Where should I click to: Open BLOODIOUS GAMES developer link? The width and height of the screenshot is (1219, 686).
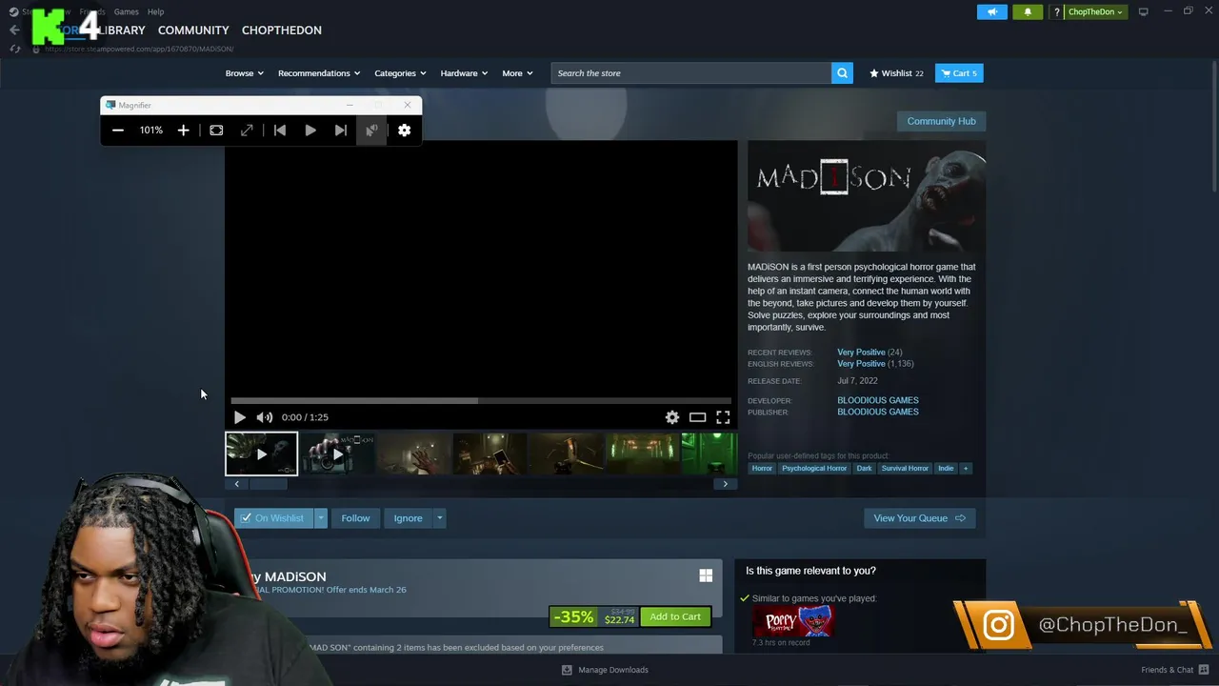[x=877, y=400]
